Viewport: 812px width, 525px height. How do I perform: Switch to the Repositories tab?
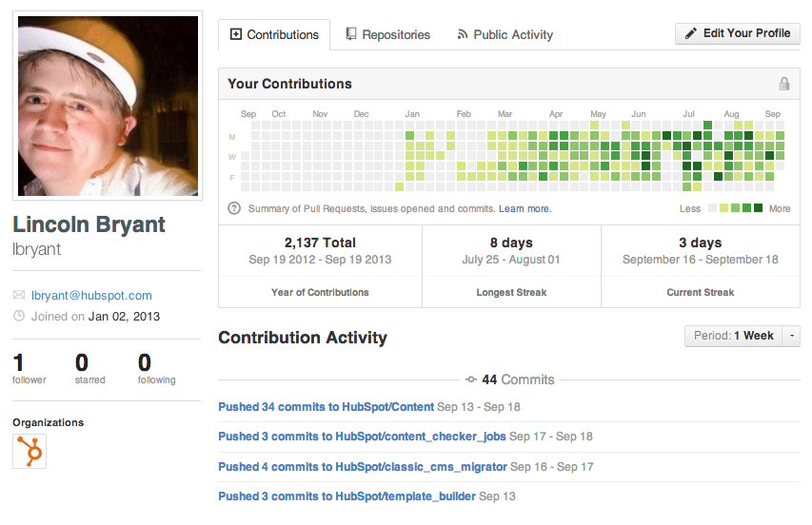(x=387, y=35)
